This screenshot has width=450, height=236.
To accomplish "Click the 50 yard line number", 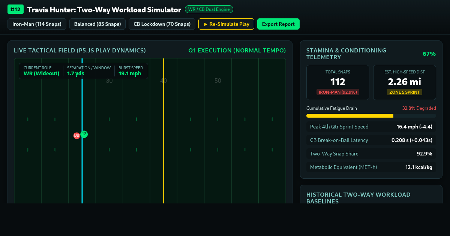I will point(218,81).
